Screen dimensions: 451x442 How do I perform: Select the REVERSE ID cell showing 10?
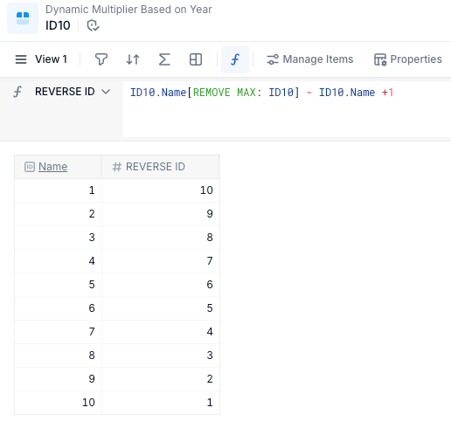(x=161, y=190)
